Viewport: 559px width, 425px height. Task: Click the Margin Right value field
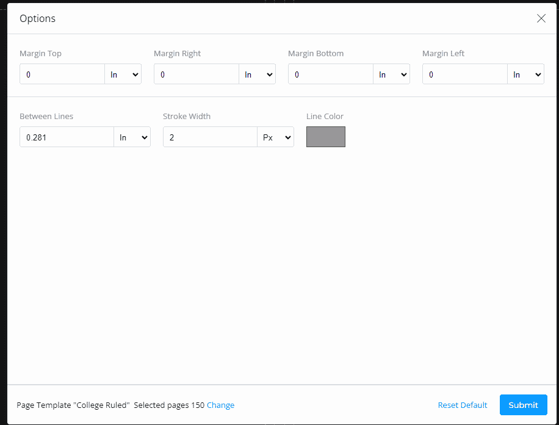coord(197,74)
